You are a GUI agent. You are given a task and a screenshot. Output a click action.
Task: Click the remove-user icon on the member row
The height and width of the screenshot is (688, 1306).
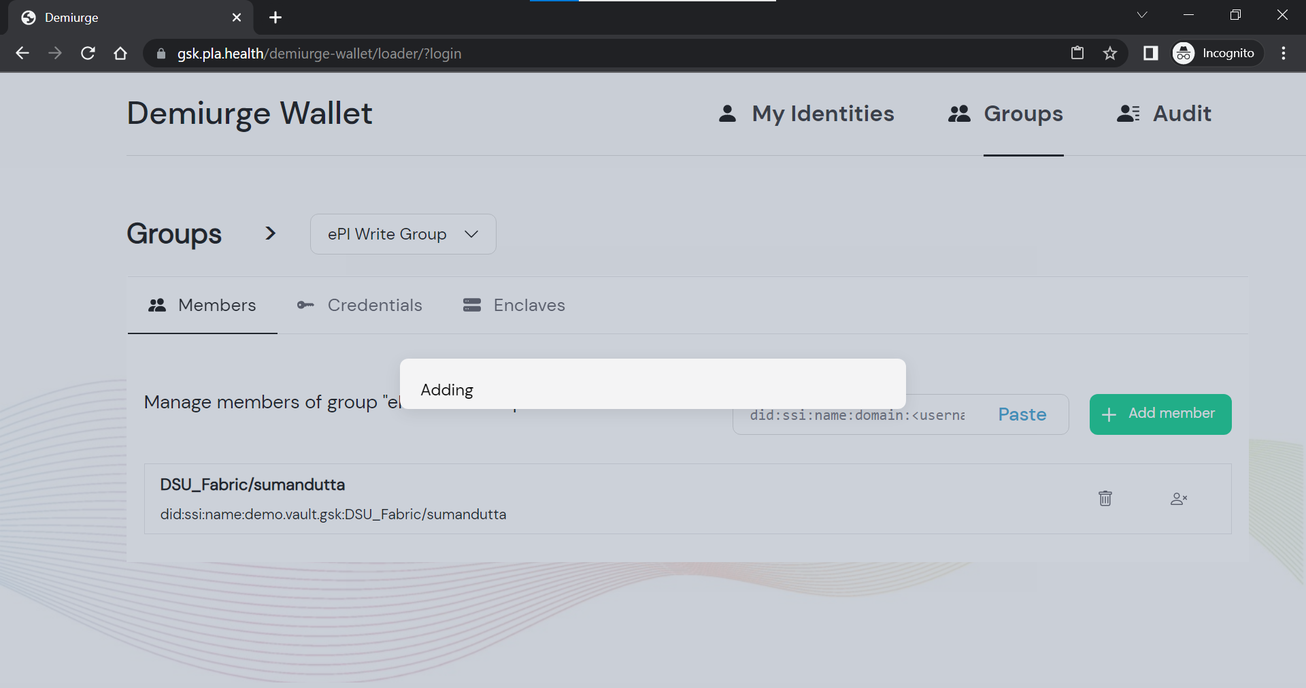coord(1179,499)
